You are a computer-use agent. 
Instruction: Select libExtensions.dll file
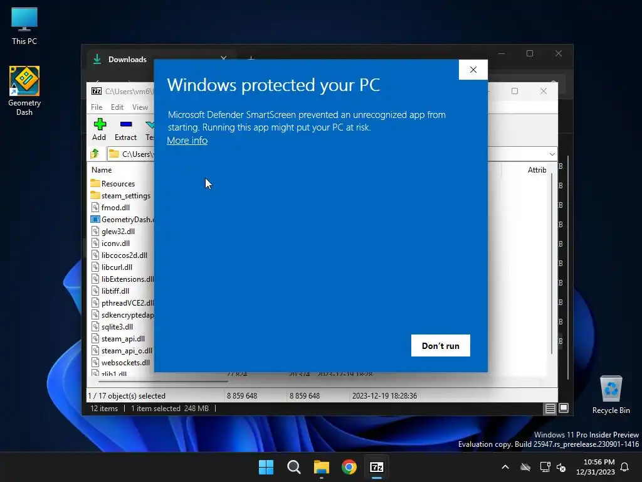(121, 279)
